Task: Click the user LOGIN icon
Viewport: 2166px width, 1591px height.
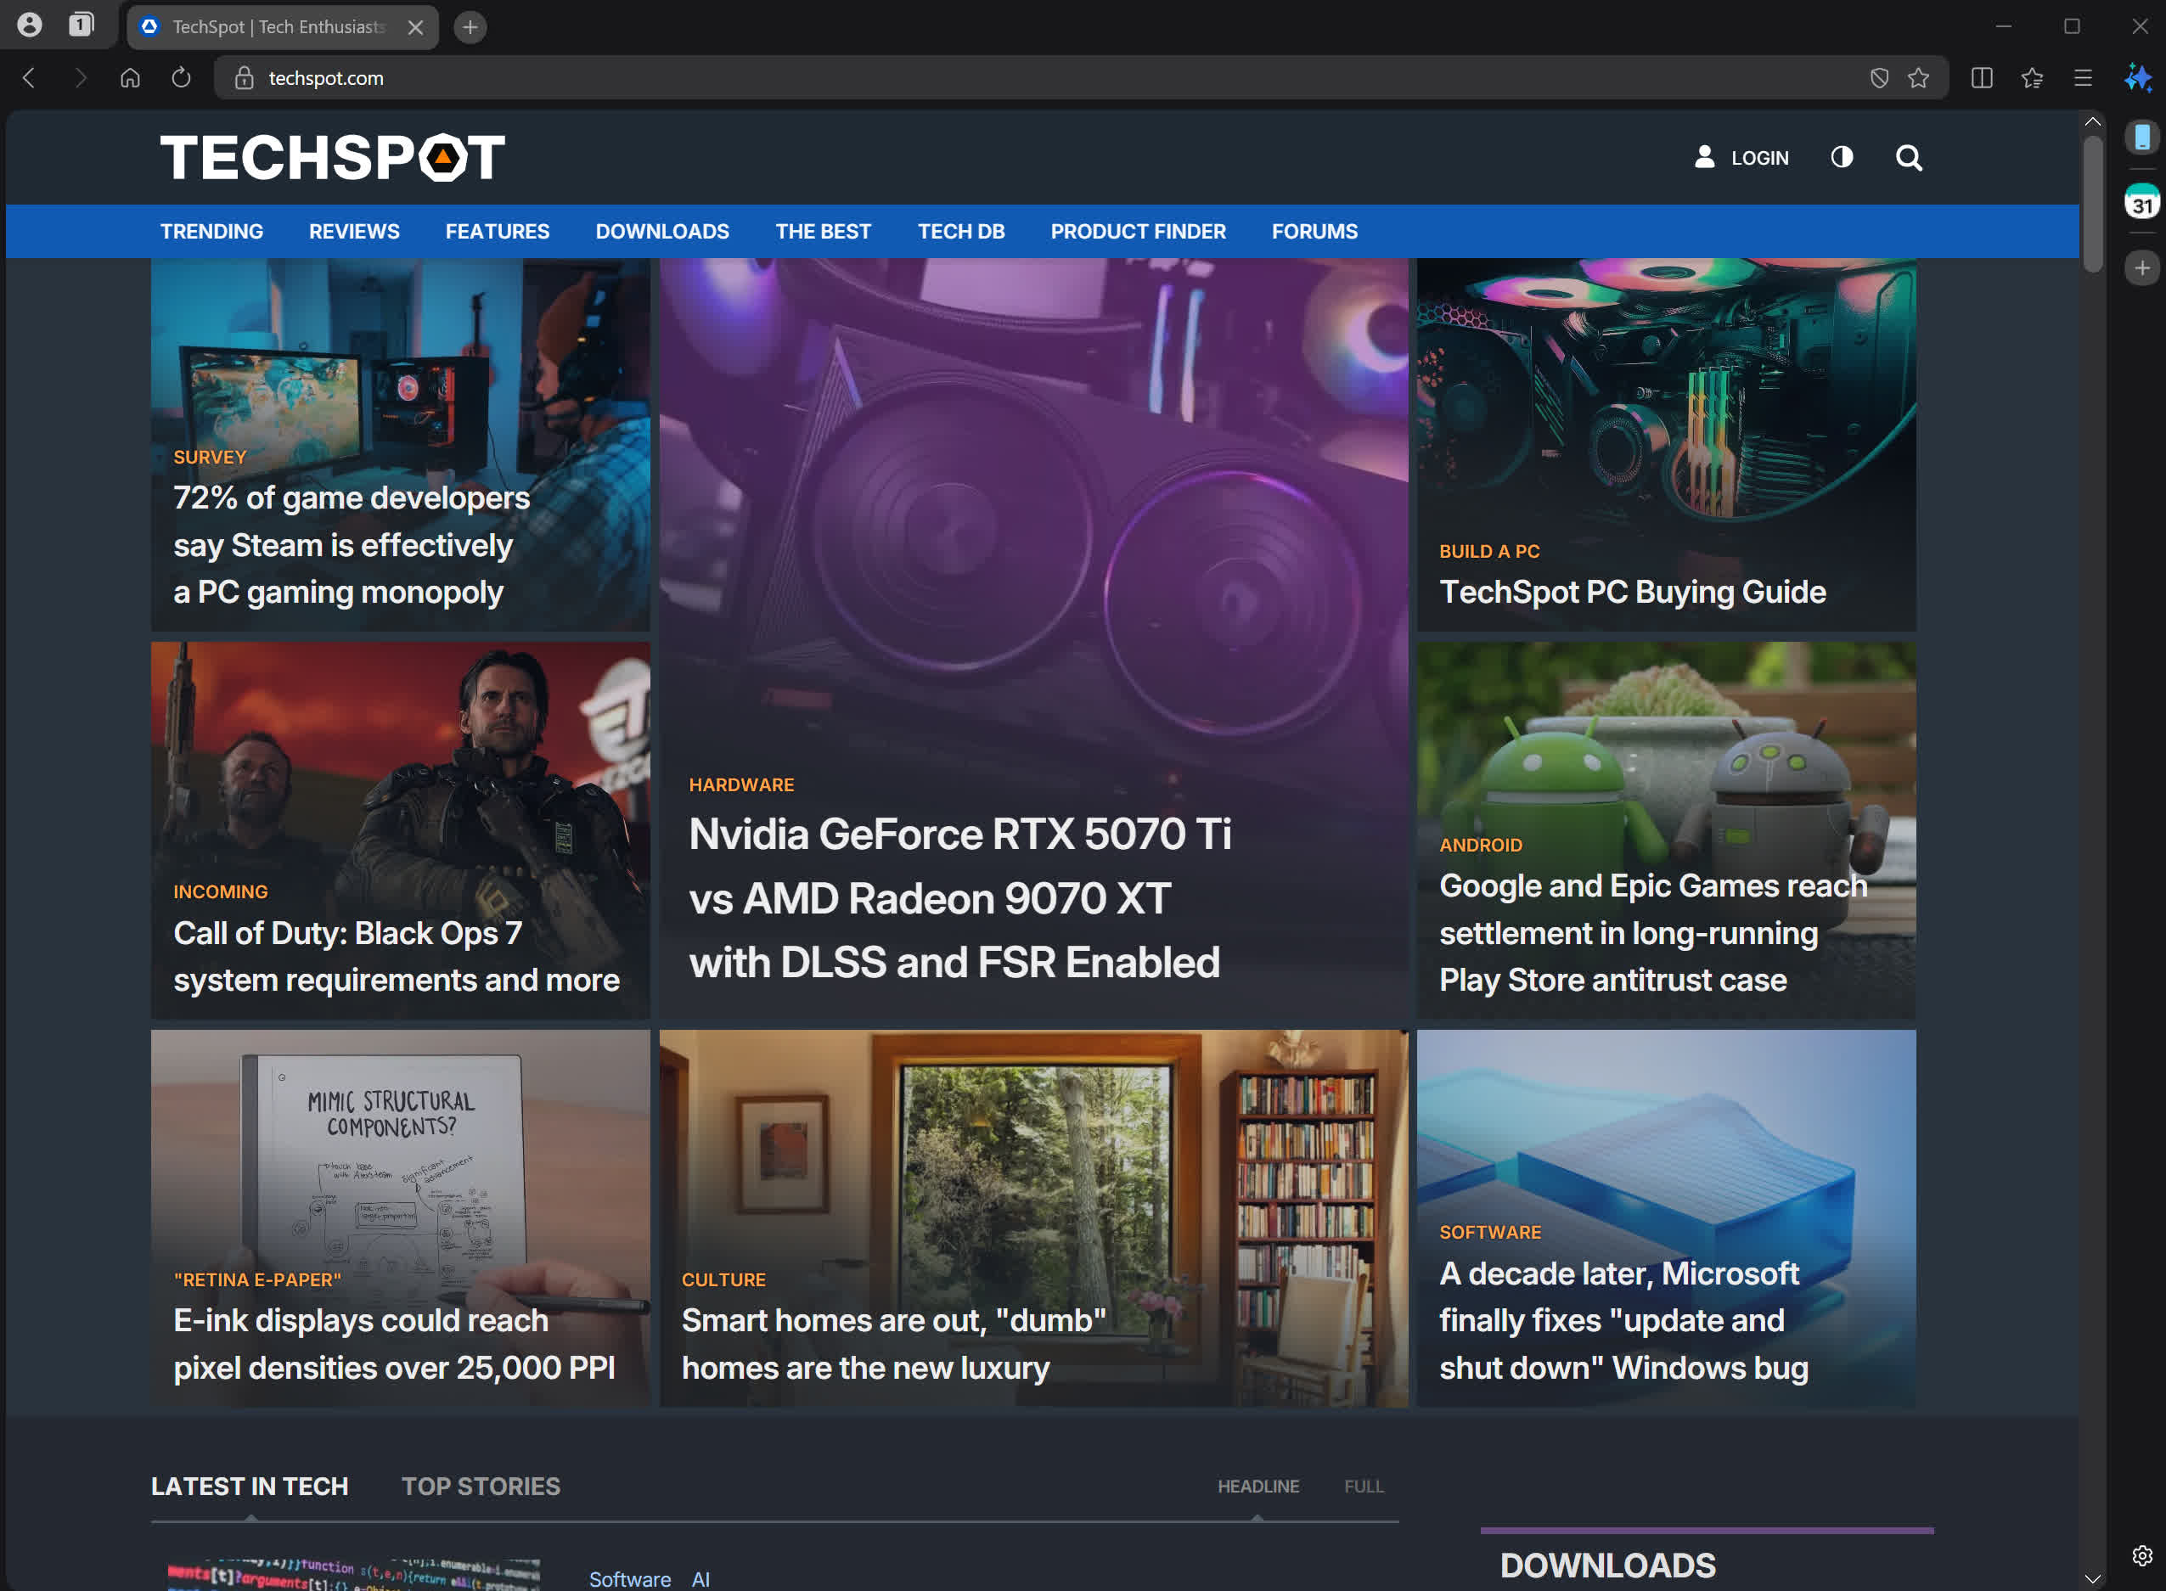Action: pos(1704,157)
